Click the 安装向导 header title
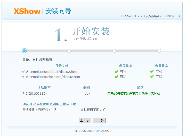186x138 pixels. [x=58, y=11]
